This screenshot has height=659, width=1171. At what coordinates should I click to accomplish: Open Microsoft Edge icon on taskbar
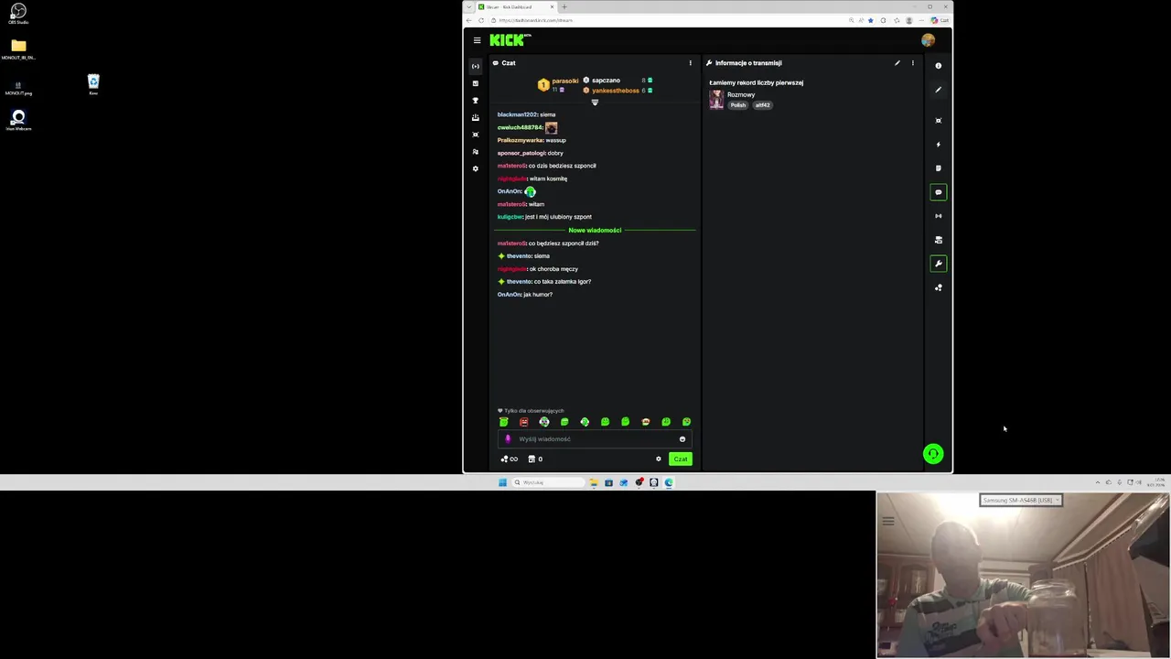click(x=669, y=482)
